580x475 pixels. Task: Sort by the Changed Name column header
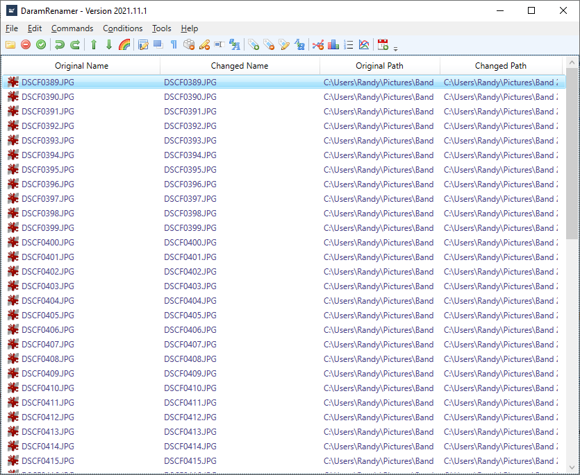coord(240,66)
